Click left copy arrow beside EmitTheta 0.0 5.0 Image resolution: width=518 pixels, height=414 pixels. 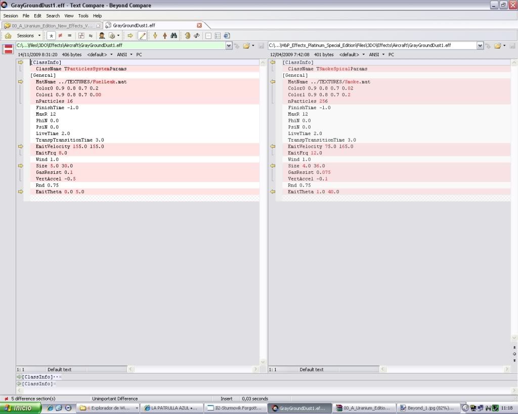coord(20,192)
